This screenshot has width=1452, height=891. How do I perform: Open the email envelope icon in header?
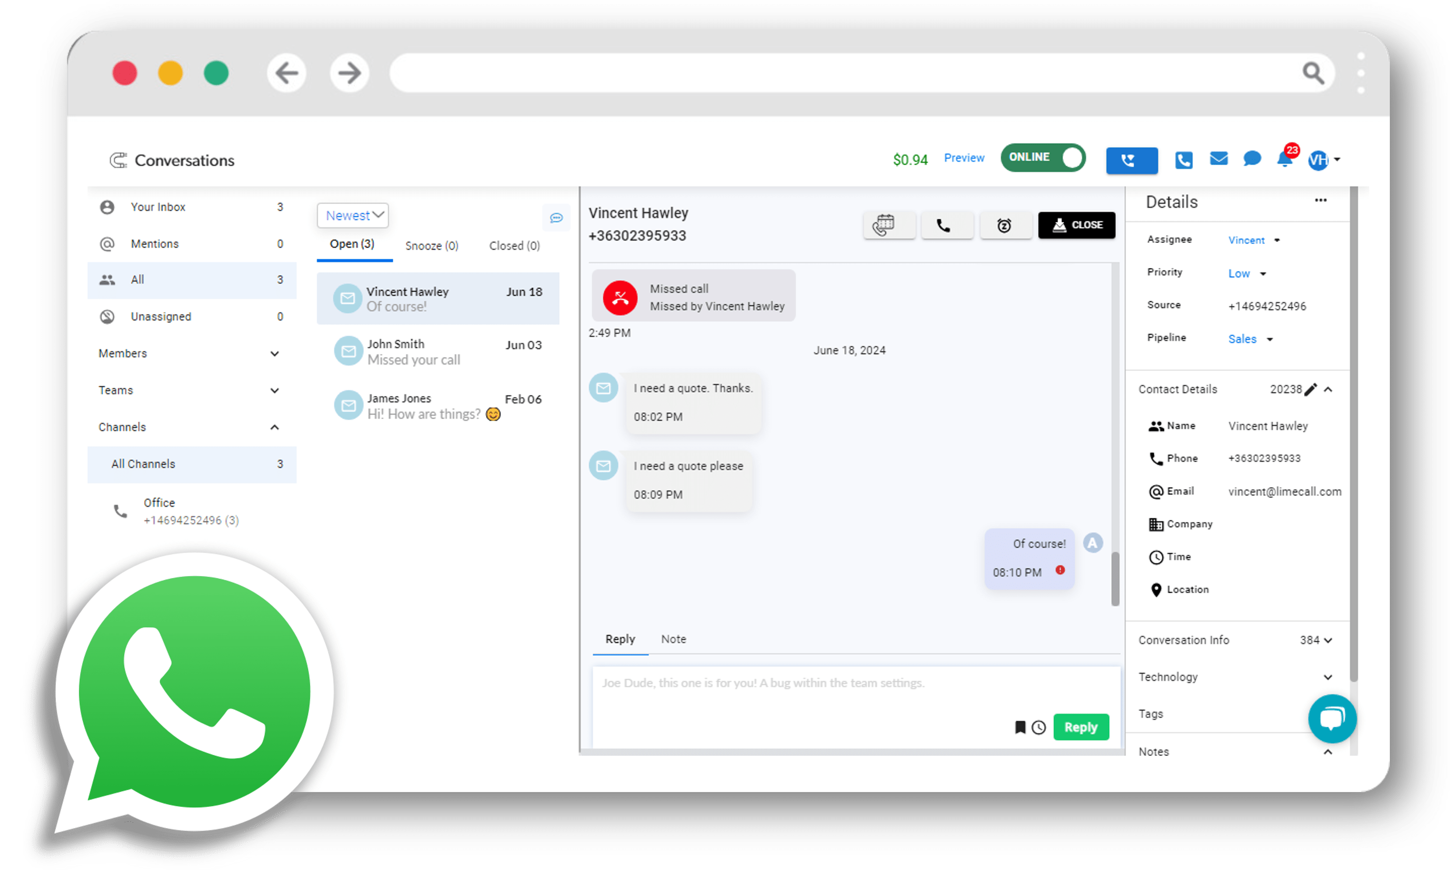(1218, 158)
